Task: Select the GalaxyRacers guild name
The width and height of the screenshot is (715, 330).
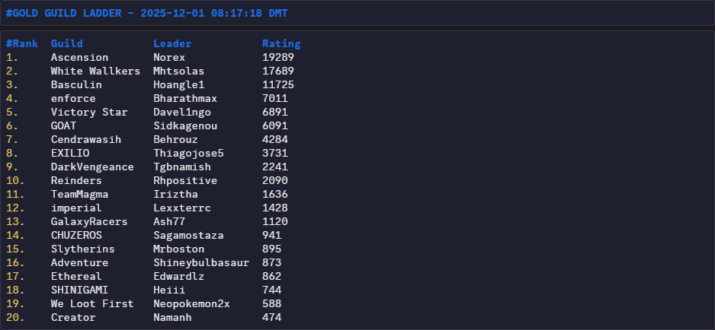Action: [89, 221]
